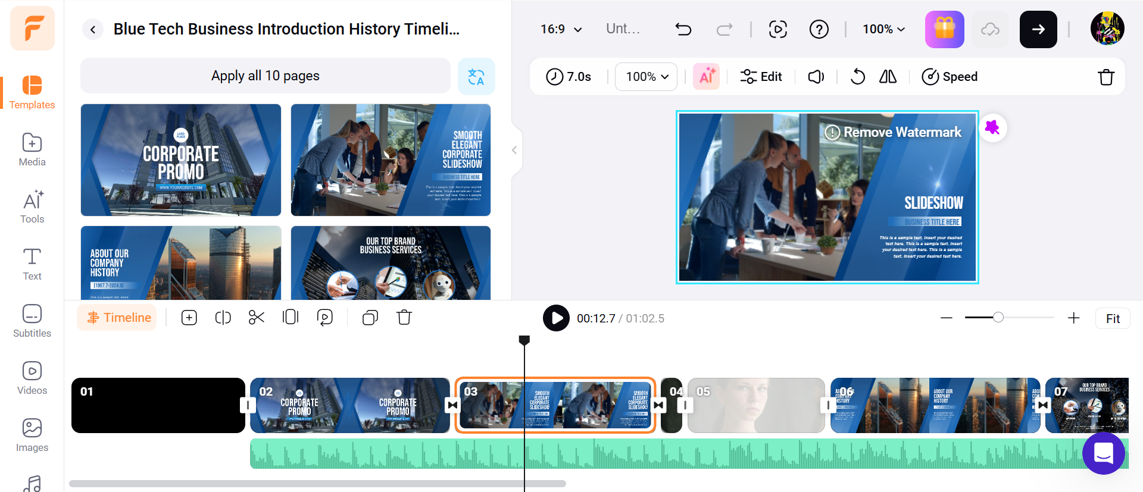Screen dimensions: 1143x492
Task: Add a new scene with plus icon
Action: (189, 318)
